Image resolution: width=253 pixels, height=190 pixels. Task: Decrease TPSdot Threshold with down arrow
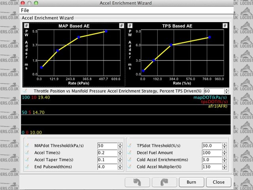click(225, 147)
